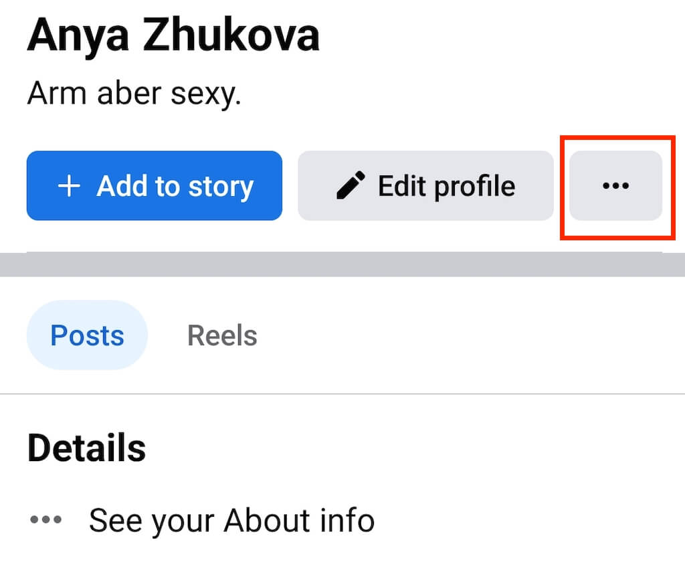The width and height of the screenshot is (685, 577).
Task: Tap the bio text Arm aber sexy
Action: click(134, 95)
